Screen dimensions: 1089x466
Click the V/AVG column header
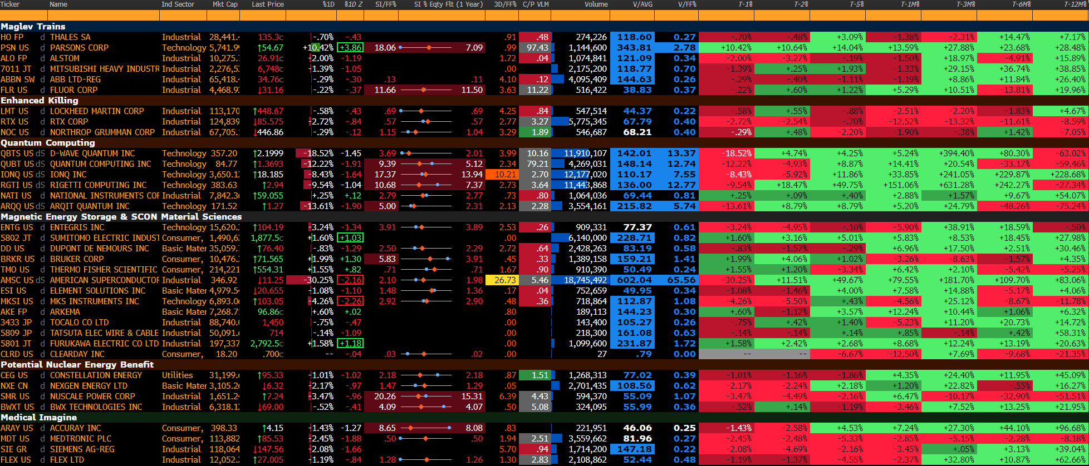point(642,4)
